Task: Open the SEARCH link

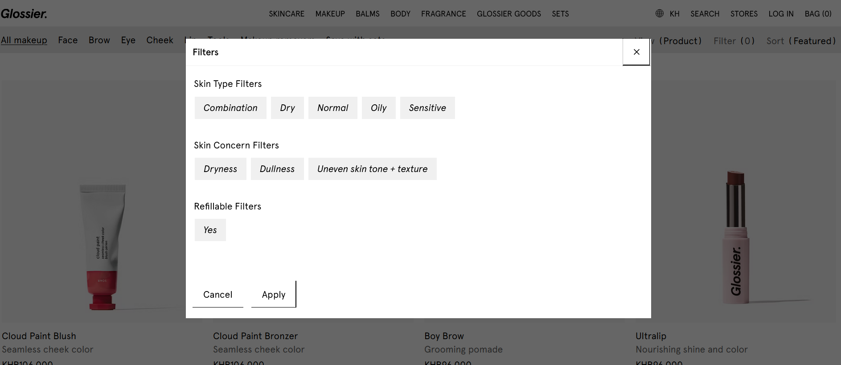Action: click(x=705, y=14)
